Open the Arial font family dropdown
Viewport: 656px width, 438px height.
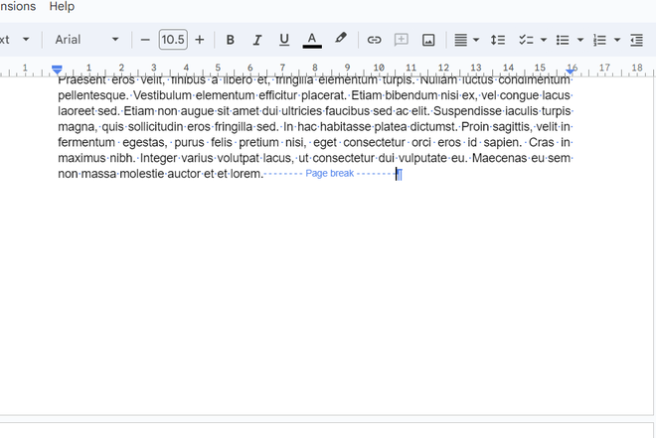(86, 40)
